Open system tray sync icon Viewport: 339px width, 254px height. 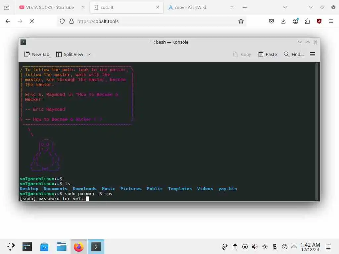(x=225, y=247)
